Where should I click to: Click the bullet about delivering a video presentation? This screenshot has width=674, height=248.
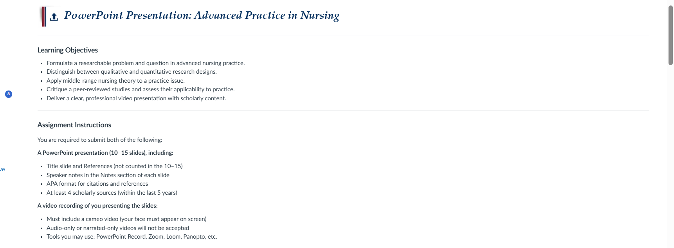136,98
